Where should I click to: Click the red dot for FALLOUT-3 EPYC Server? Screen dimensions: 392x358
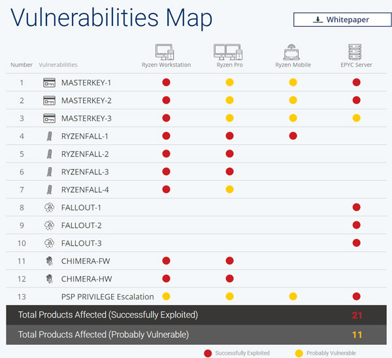pyautogui.click(x=357, y=243)
